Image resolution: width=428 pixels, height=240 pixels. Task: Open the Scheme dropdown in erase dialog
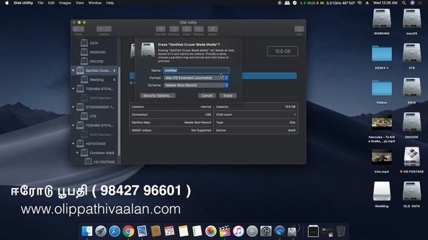(x=196, y=85)
